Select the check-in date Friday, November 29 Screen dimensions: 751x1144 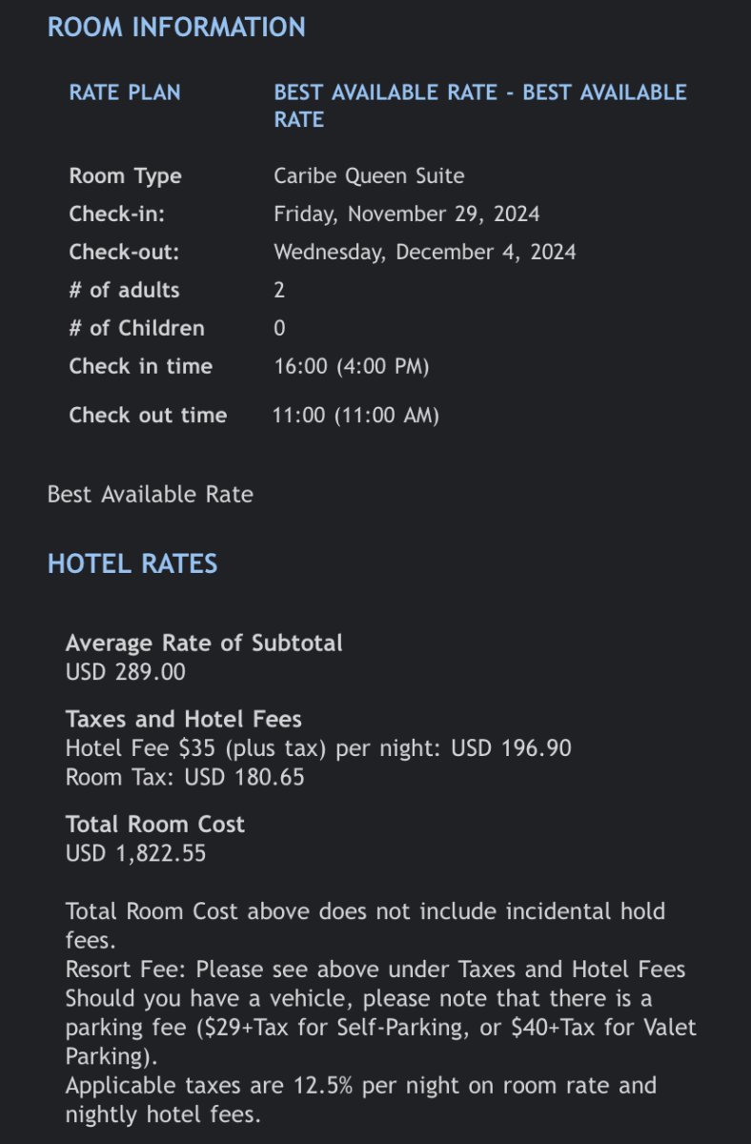pos(406,214)
